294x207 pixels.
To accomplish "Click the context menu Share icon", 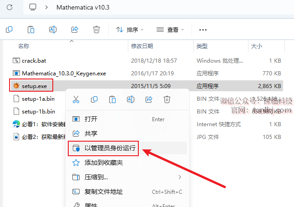I will click(149, 99).
